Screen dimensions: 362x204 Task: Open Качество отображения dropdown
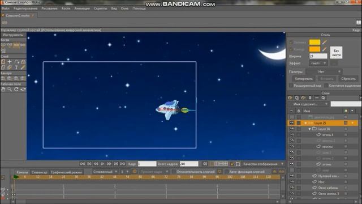tap(263, 164)
